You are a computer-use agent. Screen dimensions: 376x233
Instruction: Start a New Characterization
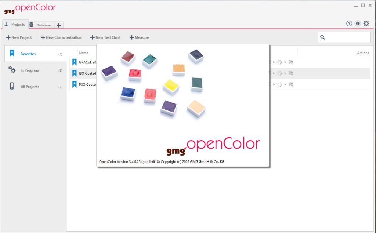pos(61,37)
